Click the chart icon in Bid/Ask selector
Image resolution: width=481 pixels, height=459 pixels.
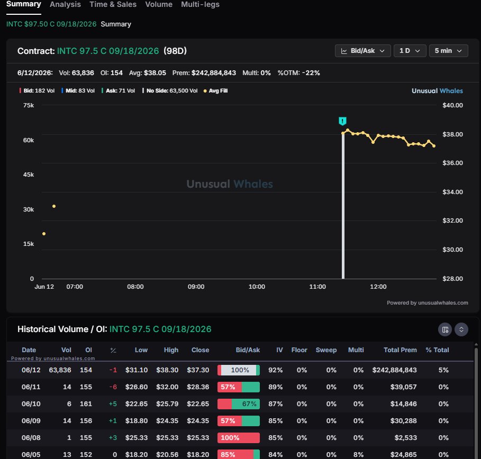[344, 51]
